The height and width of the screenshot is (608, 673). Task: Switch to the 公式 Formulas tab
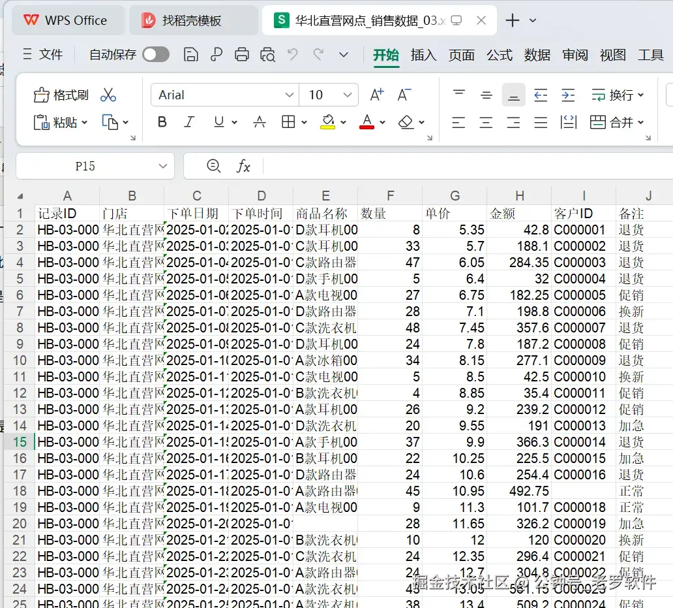(x=499, y=55)
